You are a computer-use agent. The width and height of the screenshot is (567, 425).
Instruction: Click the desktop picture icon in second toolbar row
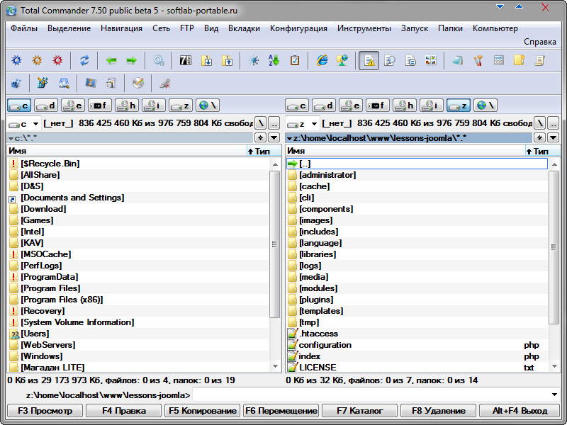(91, 84)
